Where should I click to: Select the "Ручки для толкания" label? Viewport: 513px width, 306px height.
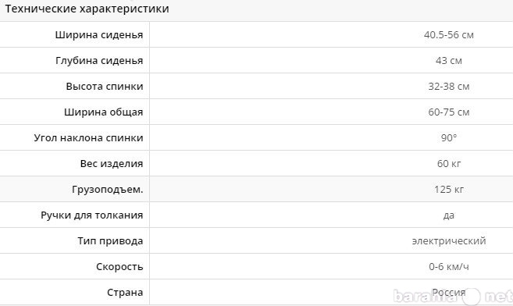tap(91, 215)
